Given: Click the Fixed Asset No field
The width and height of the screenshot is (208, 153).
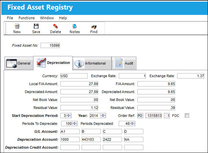Looking at the screenshot, I should click(50, 45).
